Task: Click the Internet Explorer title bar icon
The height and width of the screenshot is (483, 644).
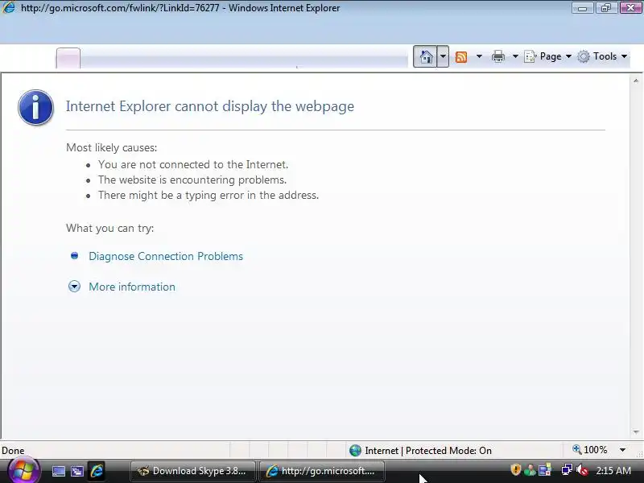Action: (9, 8)
